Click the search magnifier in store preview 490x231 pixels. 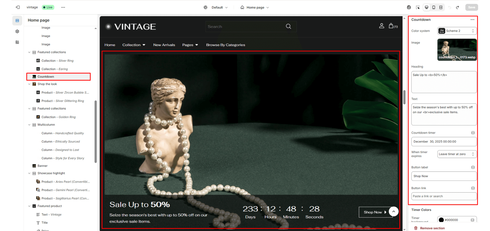[289, 26]
